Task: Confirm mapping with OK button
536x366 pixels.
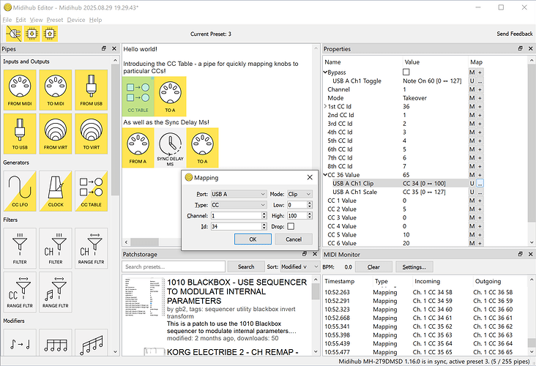Action: [252, 239]
